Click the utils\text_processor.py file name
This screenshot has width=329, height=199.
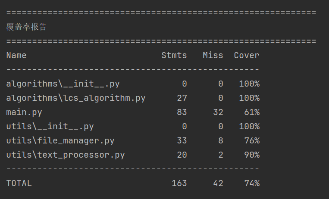coord(66,155)
